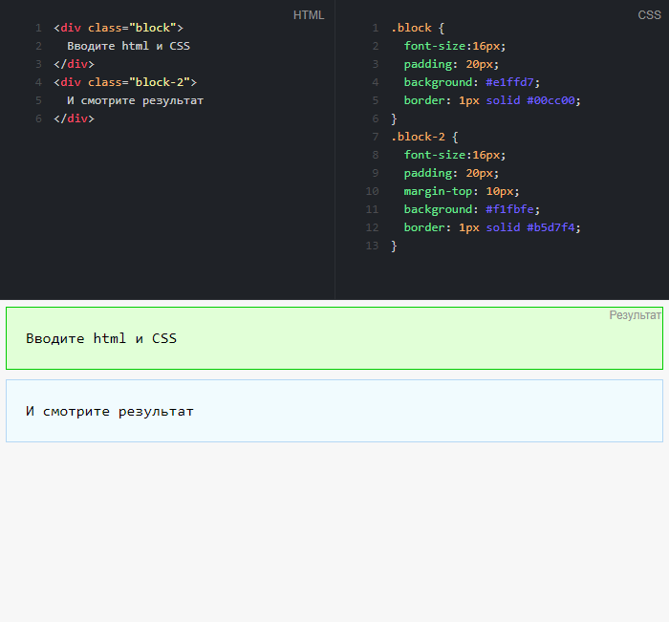Click the green 'Вводите html и CSS' block

334,339
